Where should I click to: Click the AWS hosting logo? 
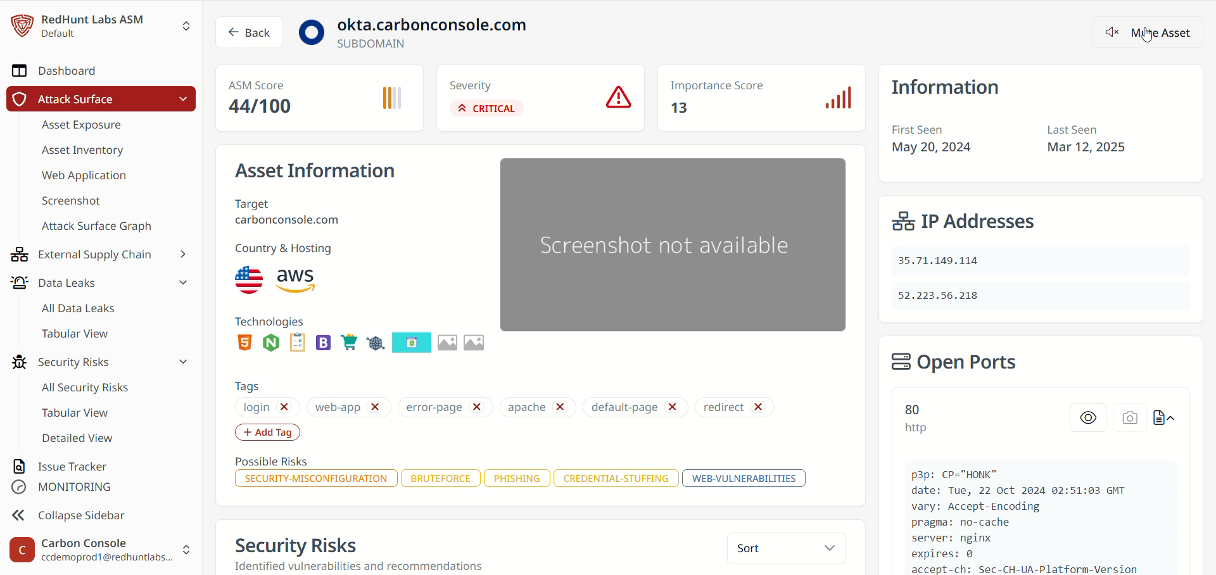(295, 279)
